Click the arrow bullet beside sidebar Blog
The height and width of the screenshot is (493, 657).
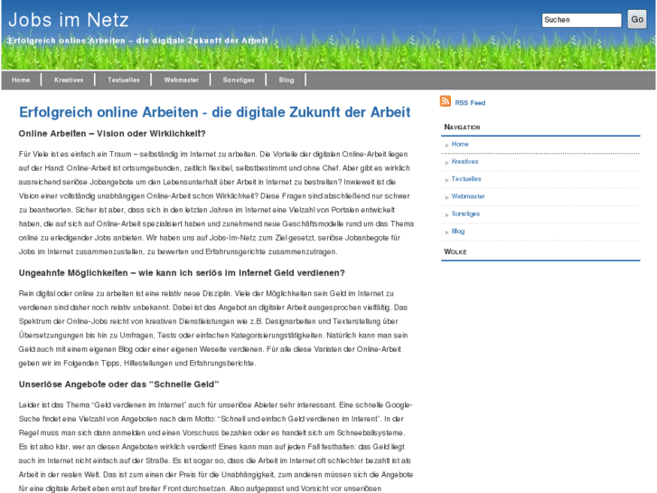pos(446,232)
